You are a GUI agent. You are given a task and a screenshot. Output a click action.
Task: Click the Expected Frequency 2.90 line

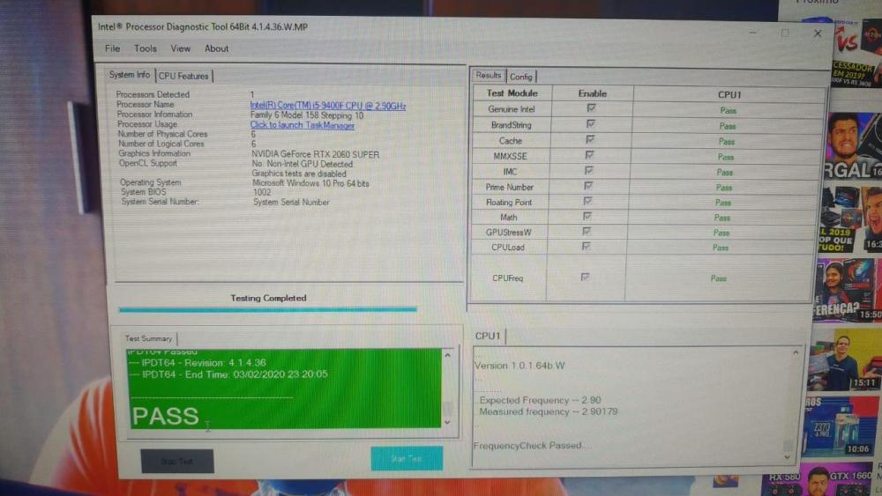click(540, 400)
